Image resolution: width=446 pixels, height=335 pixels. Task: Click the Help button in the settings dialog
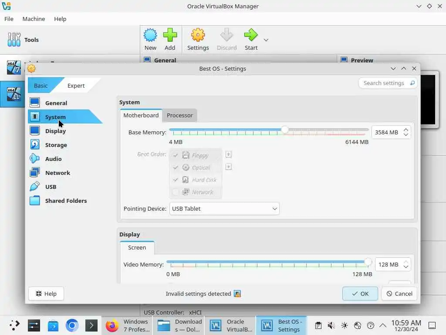[46, 294]
